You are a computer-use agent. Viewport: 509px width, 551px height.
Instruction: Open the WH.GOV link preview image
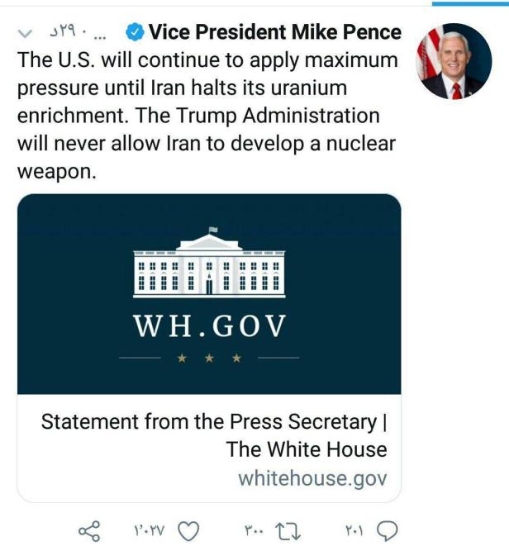[x=209, y=294]
